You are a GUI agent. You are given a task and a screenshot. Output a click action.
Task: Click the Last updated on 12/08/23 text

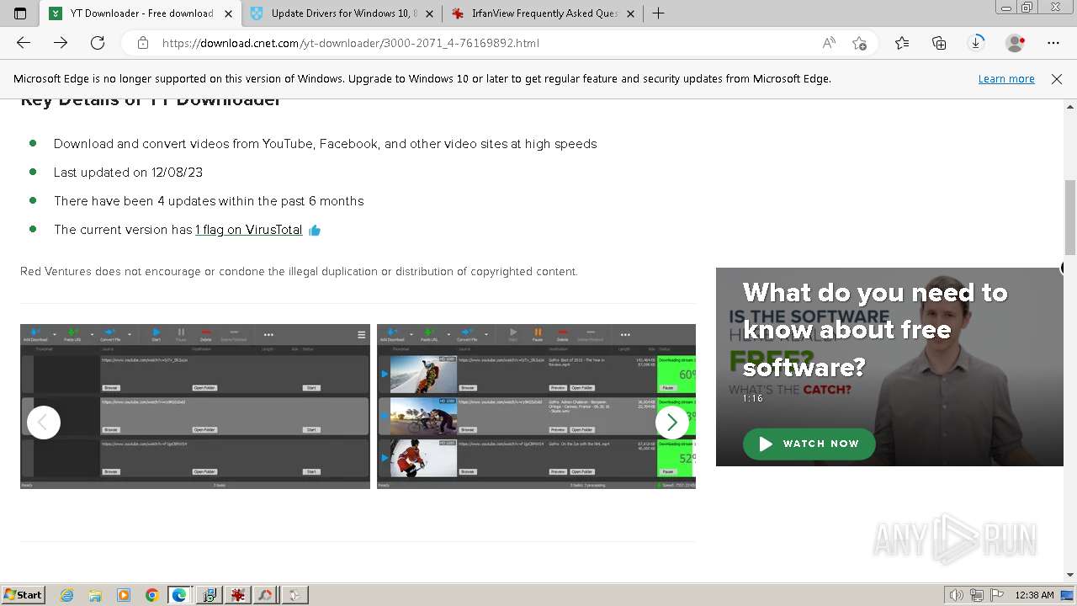tap(128, 173)
